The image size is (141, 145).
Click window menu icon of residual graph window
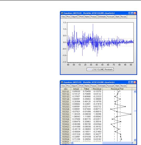62,13
